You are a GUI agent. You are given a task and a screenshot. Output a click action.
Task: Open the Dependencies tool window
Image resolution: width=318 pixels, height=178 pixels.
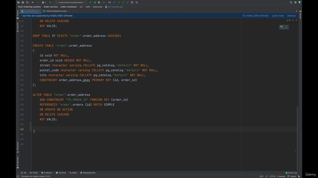[87, 173]
